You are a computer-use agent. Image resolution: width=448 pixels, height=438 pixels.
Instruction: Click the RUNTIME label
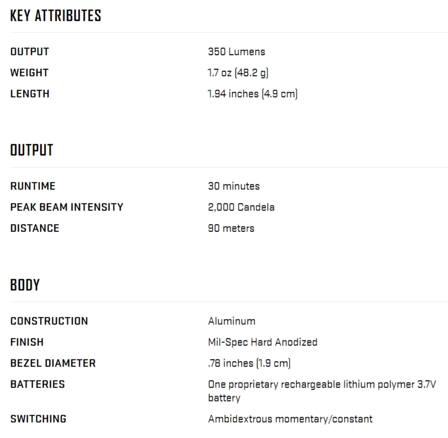[x=32, y=186]
